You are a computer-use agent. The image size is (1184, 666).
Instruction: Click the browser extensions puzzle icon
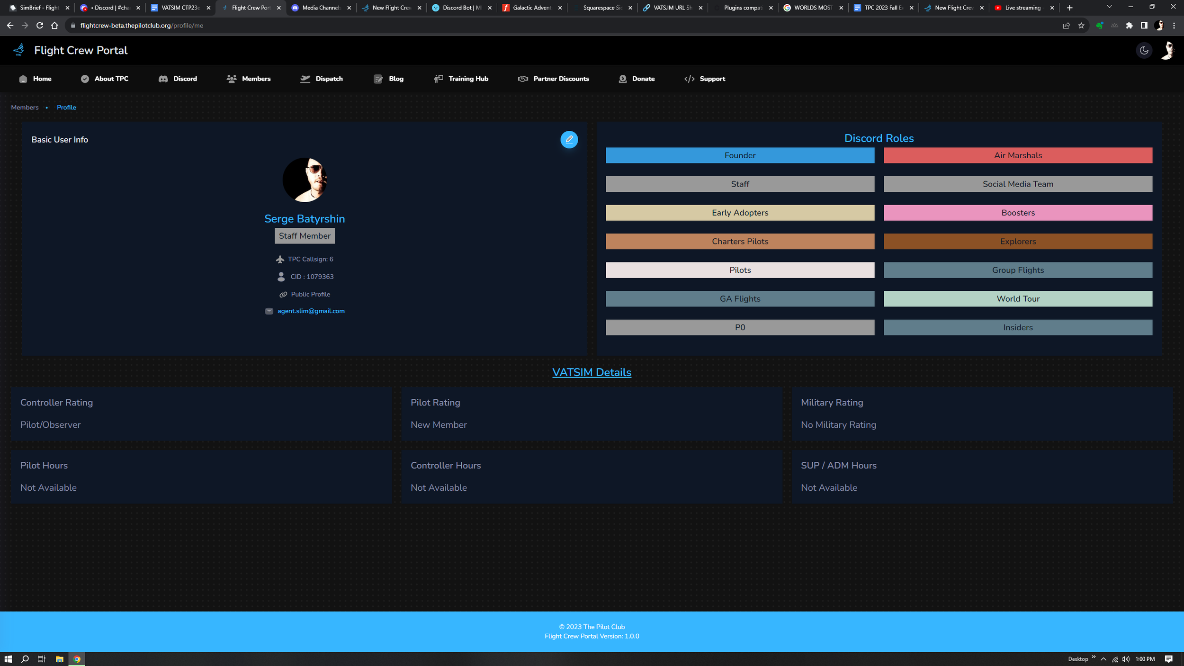point(1129,26)
